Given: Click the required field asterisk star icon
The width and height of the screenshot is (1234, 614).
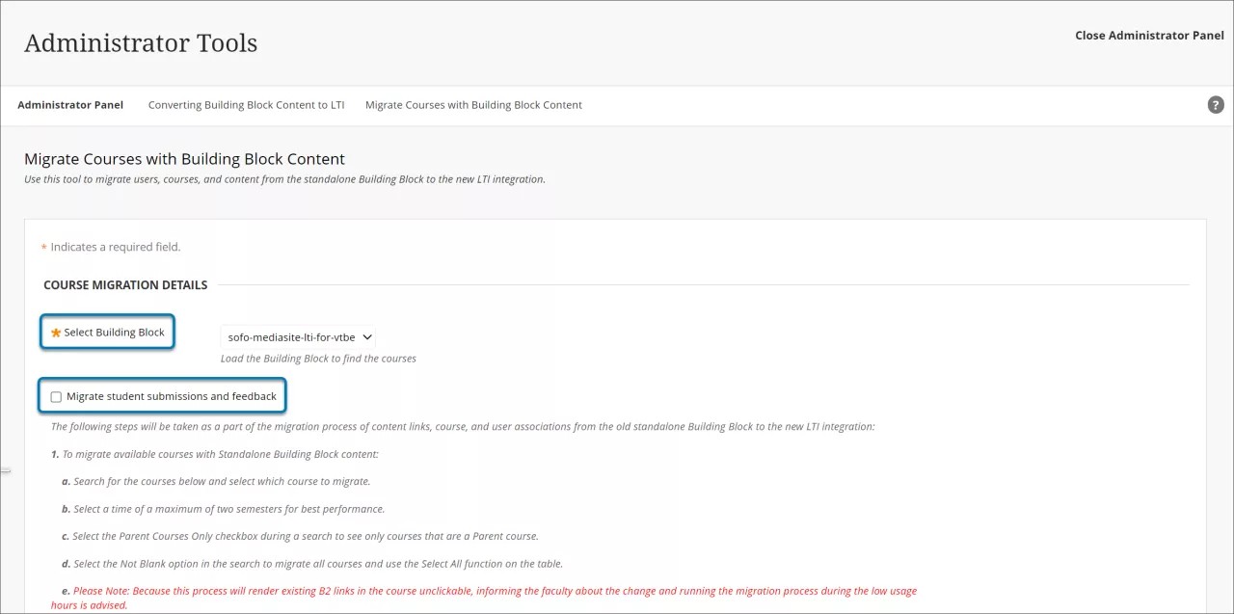Looking at the screenshot, I should (x=54, y=332).
